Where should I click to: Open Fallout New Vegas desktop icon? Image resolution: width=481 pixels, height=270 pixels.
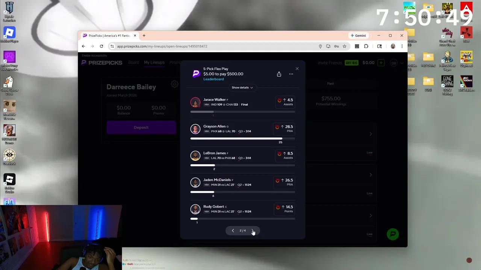click(447, 61)
